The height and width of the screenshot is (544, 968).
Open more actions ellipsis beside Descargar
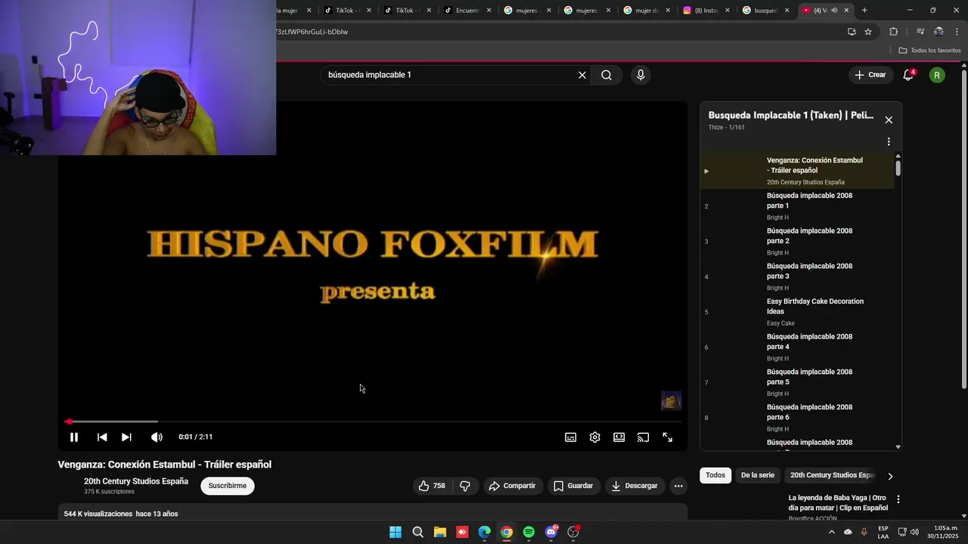[678, 486]
